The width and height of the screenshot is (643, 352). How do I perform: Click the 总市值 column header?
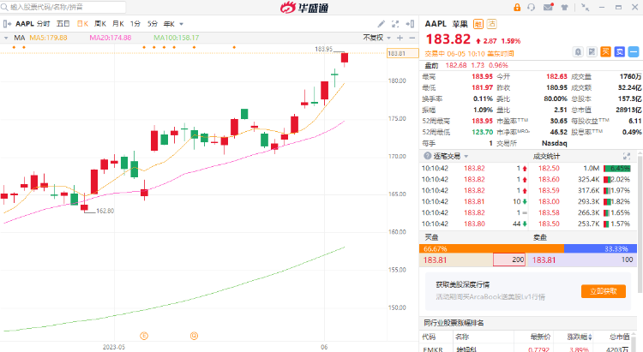coord(619,337)
